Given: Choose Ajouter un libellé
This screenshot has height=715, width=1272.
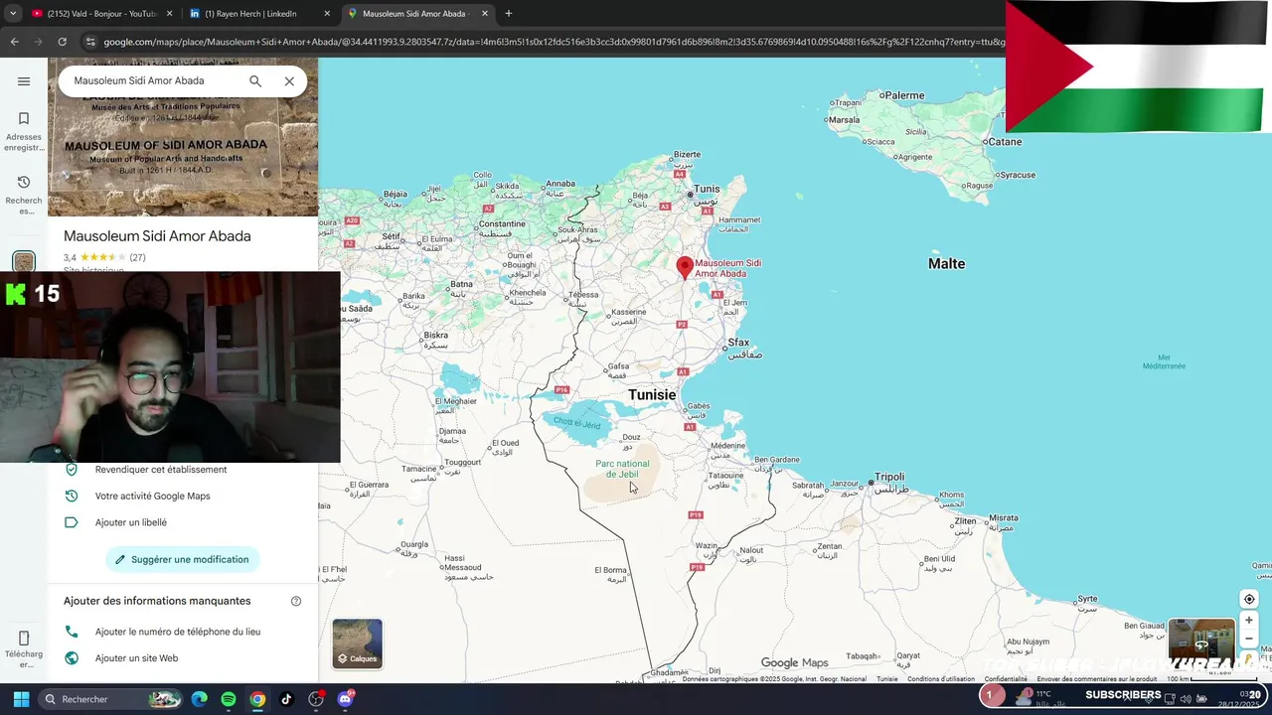Looking at the screenshot, I should pyautogui.click(x=183, y=522).
